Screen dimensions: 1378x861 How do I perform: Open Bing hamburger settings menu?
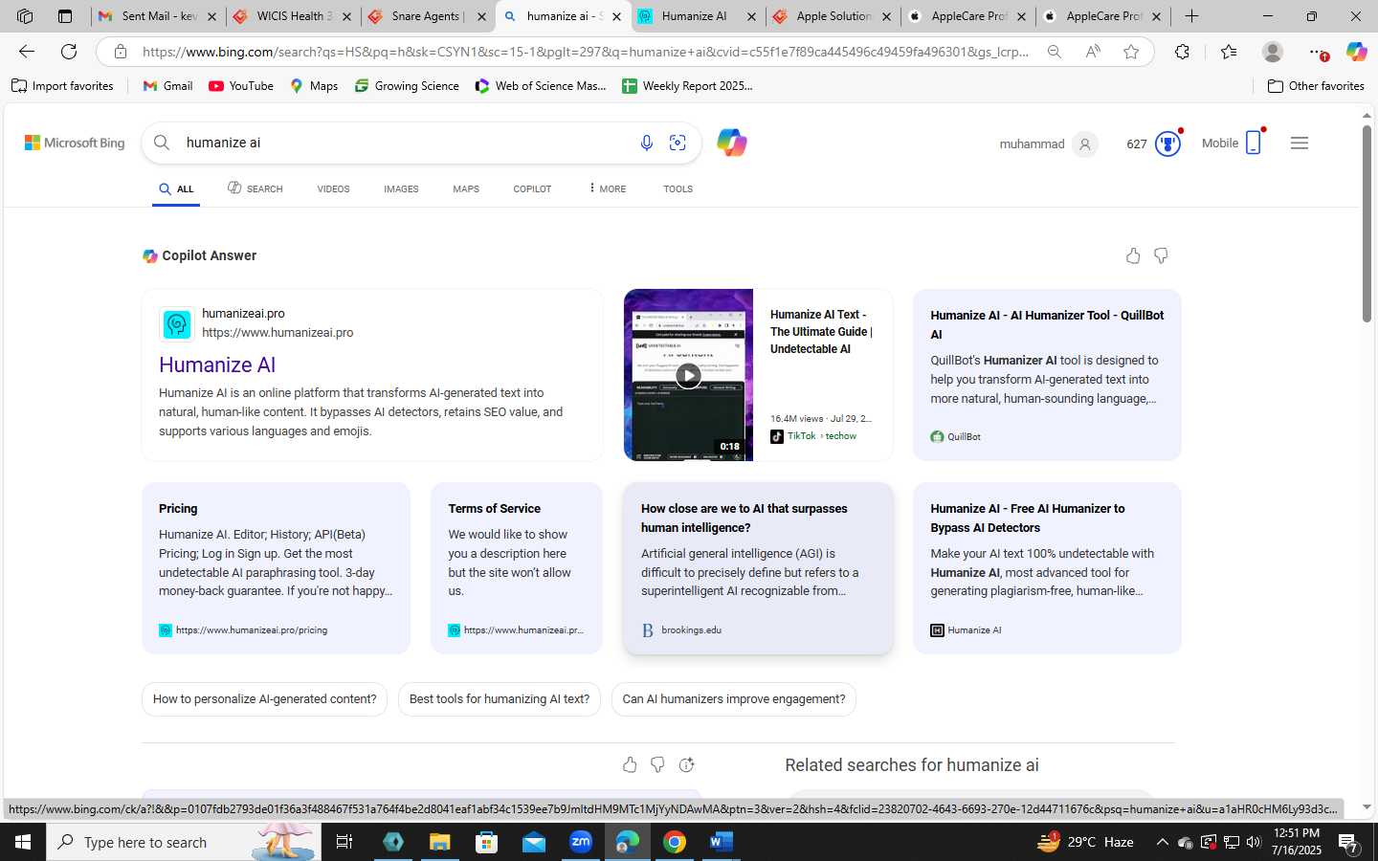click(x=1300, y=143)
